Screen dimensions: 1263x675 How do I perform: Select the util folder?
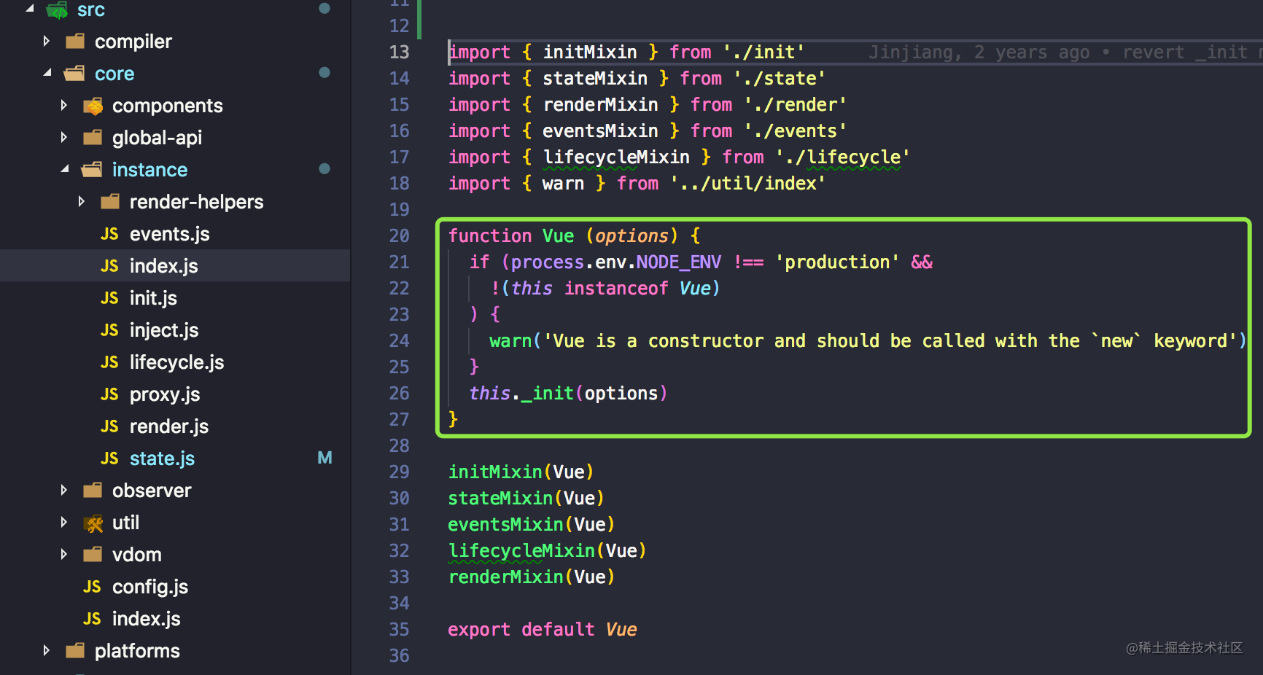click(125, 523)
